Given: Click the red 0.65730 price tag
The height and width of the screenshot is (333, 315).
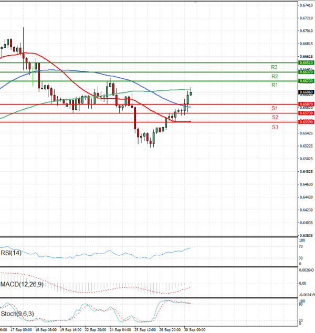Looking at the screenshot, I should [306, 113].
